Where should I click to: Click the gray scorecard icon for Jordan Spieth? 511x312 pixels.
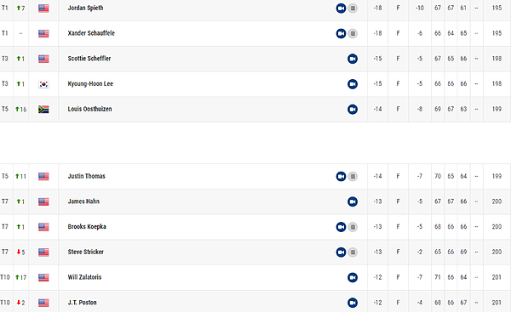pos(353,9)
